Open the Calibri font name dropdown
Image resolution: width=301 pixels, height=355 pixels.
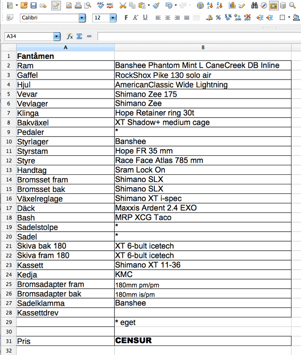point(82,18)
